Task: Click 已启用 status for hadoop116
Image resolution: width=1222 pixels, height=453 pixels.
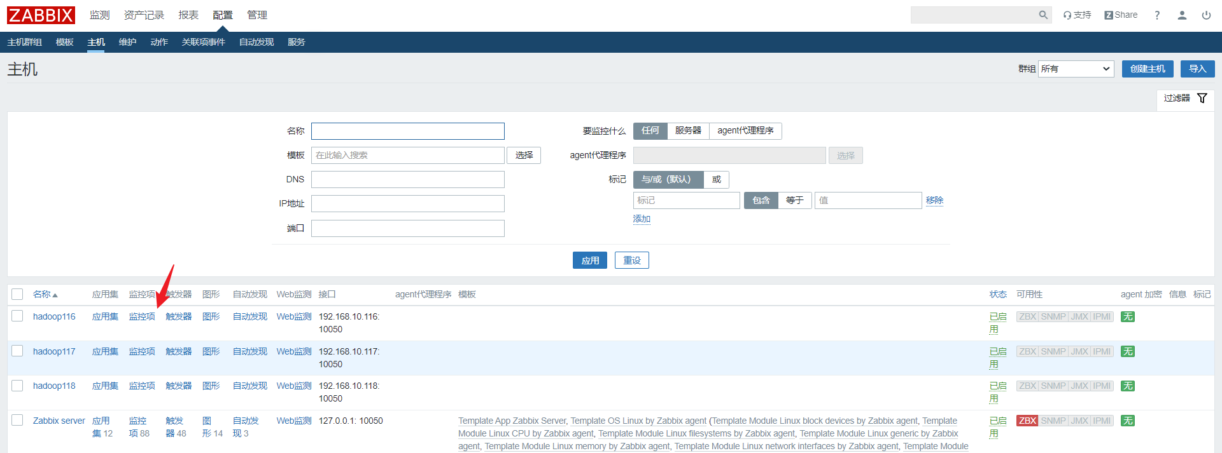Action: (x=998, y=323)
